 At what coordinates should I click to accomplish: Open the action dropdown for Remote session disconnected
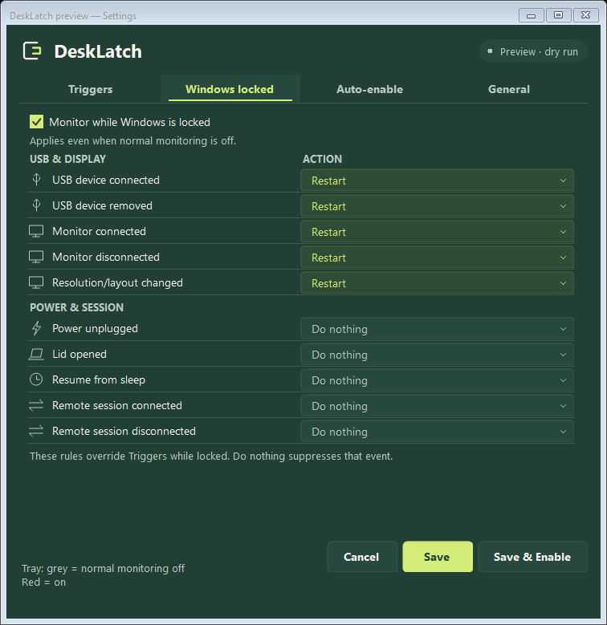point(437,432)
